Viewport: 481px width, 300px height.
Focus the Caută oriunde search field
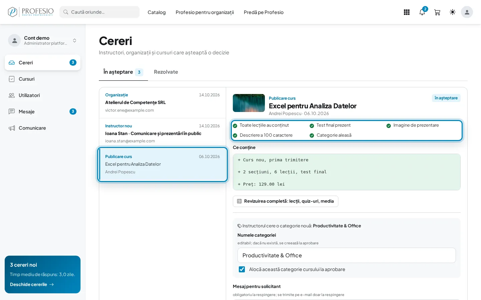(100, 12)
